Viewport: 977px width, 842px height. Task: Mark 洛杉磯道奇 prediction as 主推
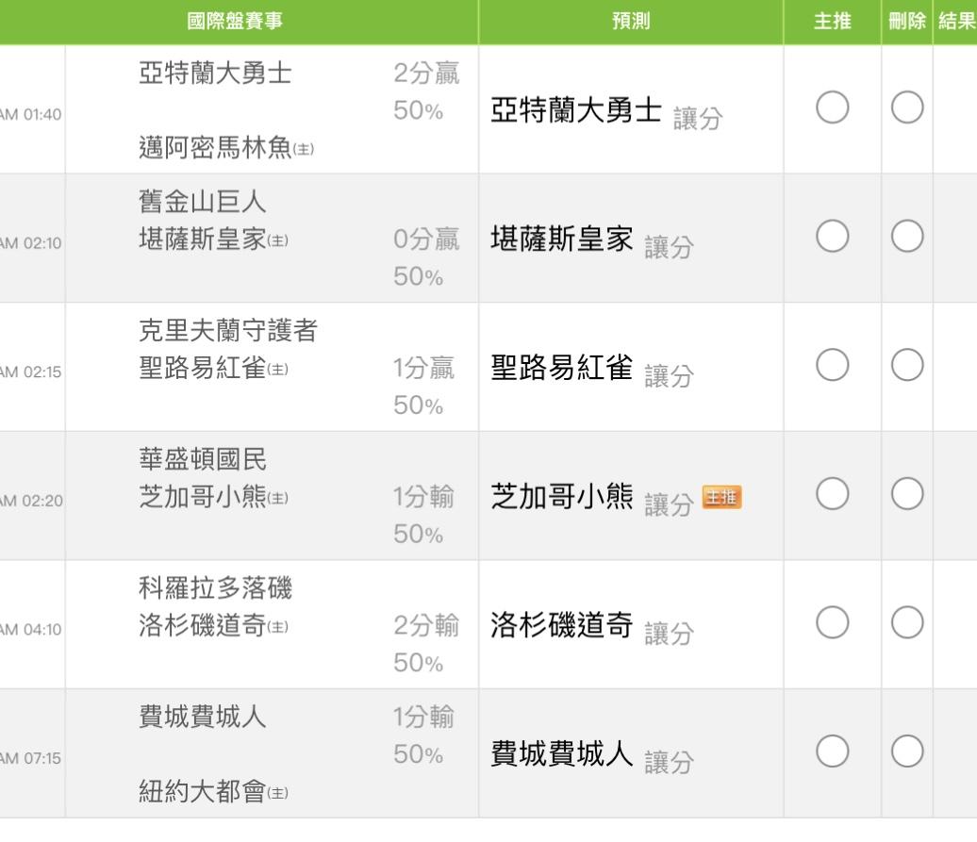pos(833,622)
